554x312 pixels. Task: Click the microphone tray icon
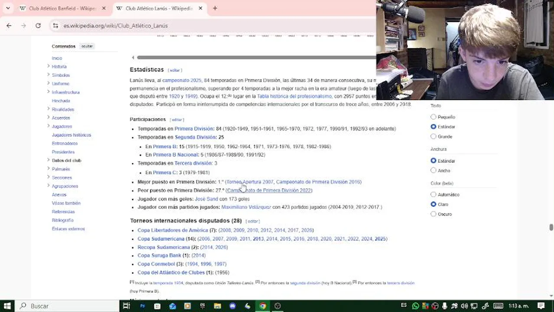(x=444, y=306)
